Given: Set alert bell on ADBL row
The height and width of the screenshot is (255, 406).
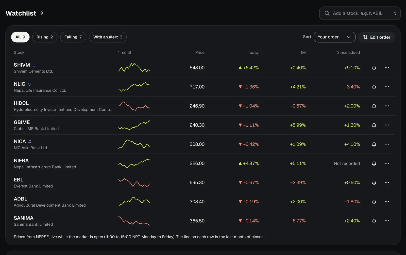Looking at the screenshot, I should click(374, 202).
